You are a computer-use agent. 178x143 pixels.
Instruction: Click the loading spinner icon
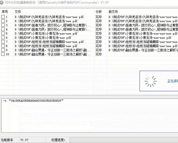pyautogui.click(x=151, y=81)
